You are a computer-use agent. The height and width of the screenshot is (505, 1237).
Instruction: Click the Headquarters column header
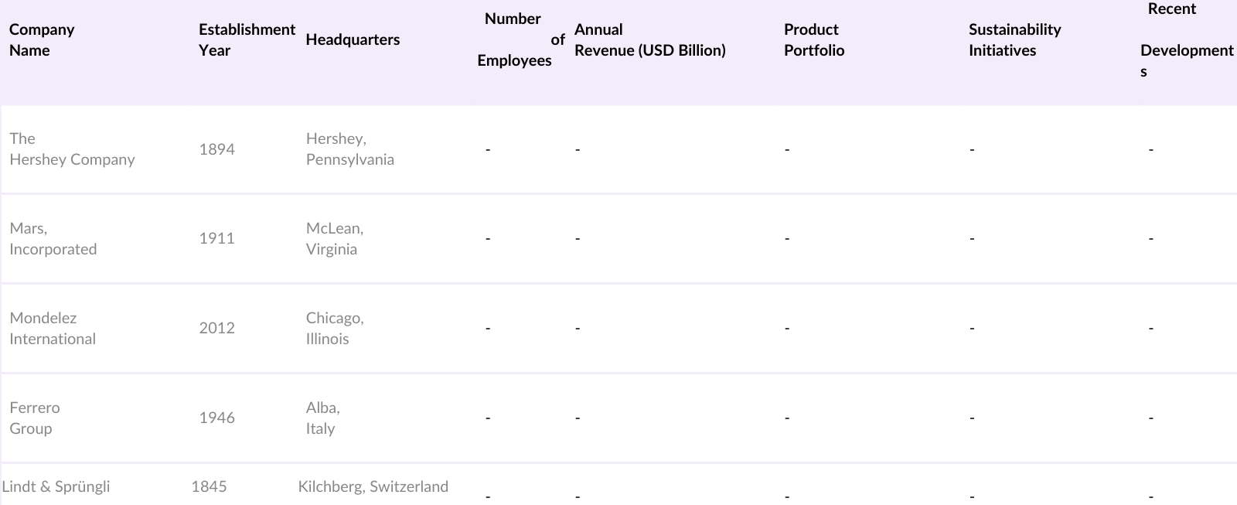click(353, 40)
